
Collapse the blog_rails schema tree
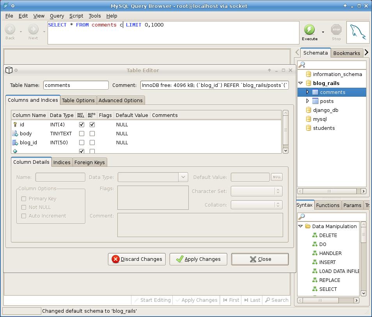tap(301, 83)
